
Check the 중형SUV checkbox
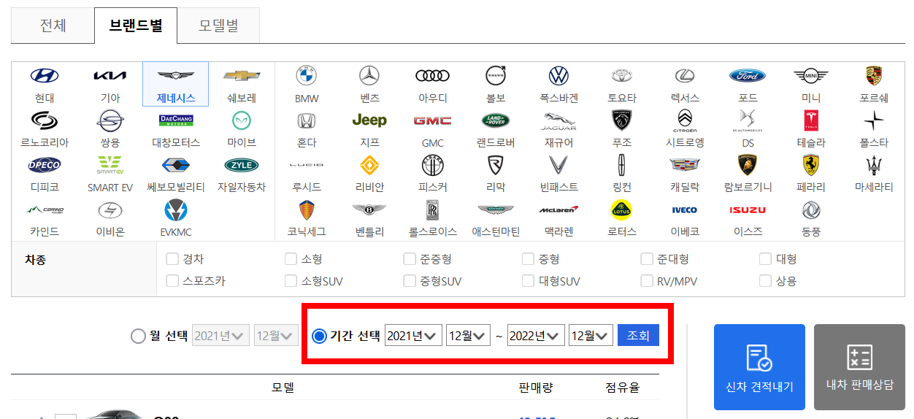410,280
